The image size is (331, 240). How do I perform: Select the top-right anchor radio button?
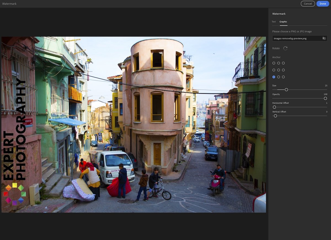tap(283, 63)
